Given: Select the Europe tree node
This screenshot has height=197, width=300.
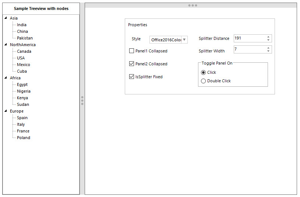Looking at the screenshot, I should pyautogui.click(x=17, y=111).
